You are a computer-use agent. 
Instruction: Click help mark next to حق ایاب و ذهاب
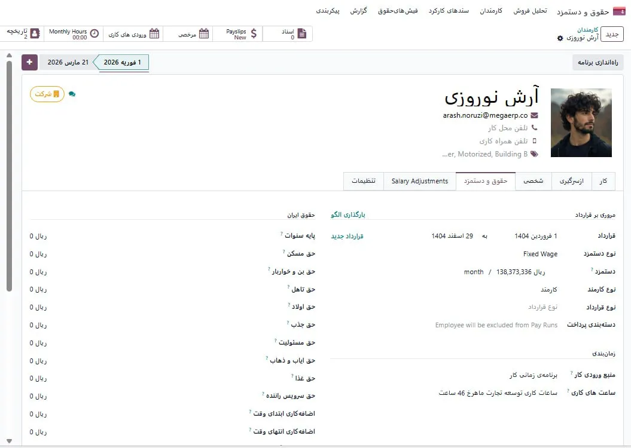click(x=267, y=358)
